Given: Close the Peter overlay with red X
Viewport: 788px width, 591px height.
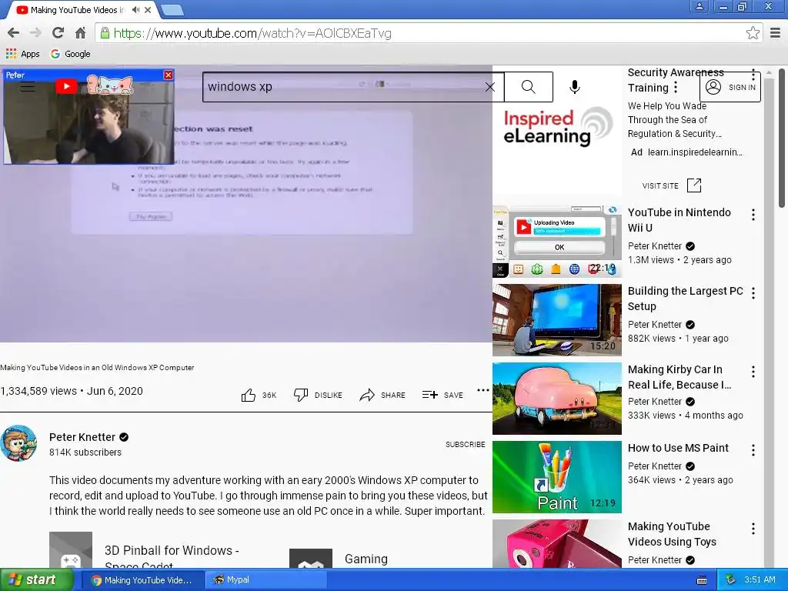Looking at the screenshot, I should (x=169, y=75).
